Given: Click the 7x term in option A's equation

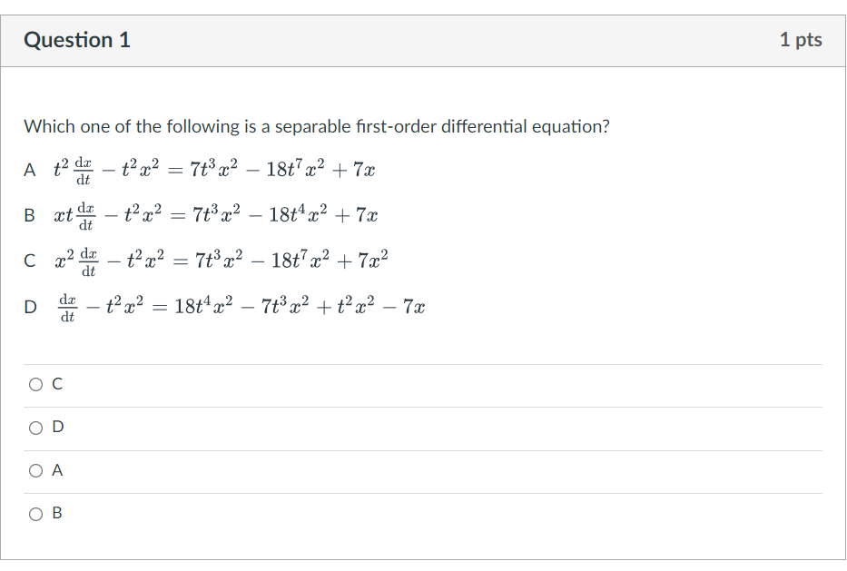Looking at the screenshot, I should 369,169.
